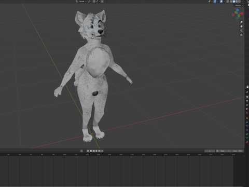Switch to rendered viewport shading
Screen dimensions: 249x187
(239, 2)
